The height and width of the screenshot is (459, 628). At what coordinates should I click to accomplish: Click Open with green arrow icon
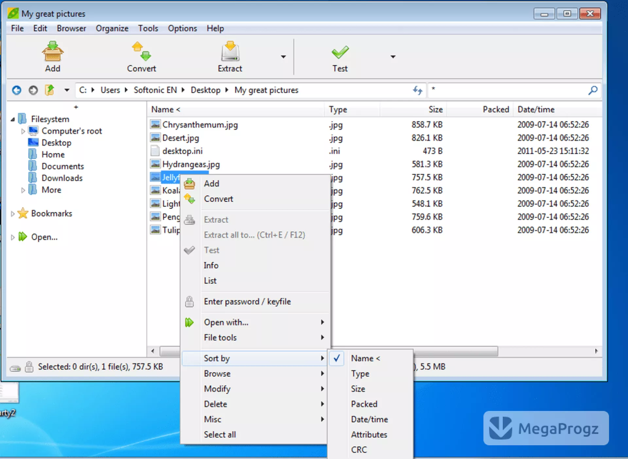click(189, 322)
